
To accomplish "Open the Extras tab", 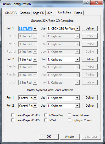I will point(78,13).
